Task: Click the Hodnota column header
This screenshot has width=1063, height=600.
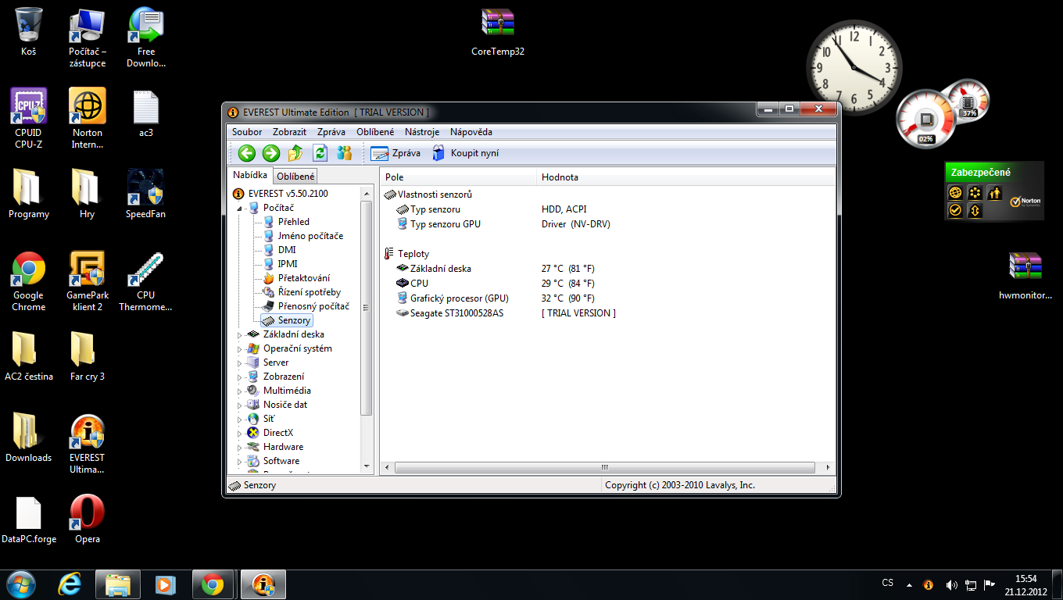Action: [x=685, y=177]
